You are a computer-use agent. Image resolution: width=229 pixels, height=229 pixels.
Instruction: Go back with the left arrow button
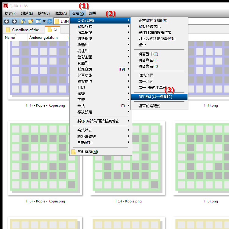click(x=7, y=21)
